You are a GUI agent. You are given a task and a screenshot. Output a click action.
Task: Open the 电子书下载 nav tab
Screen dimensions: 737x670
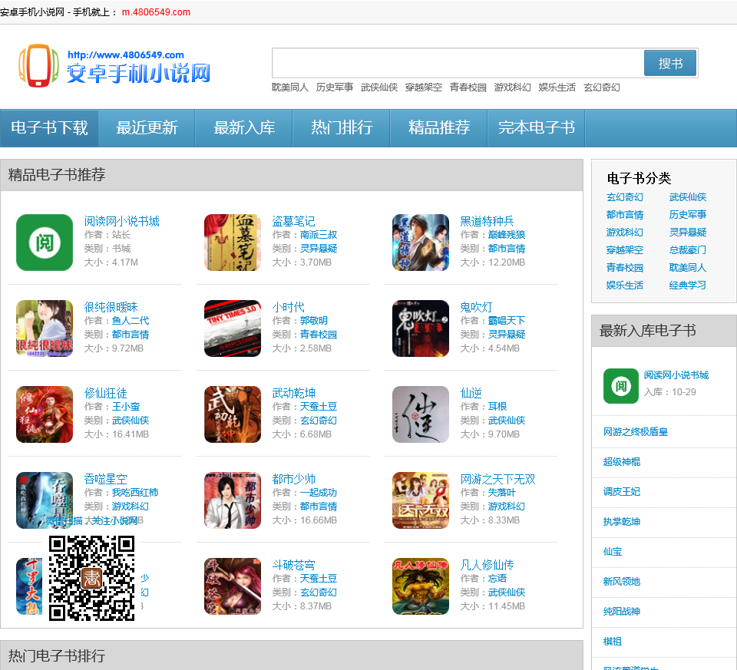pos(49,128)
